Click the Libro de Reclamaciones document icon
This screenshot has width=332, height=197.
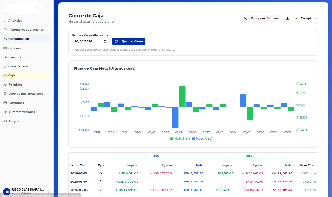click(5, 94)
